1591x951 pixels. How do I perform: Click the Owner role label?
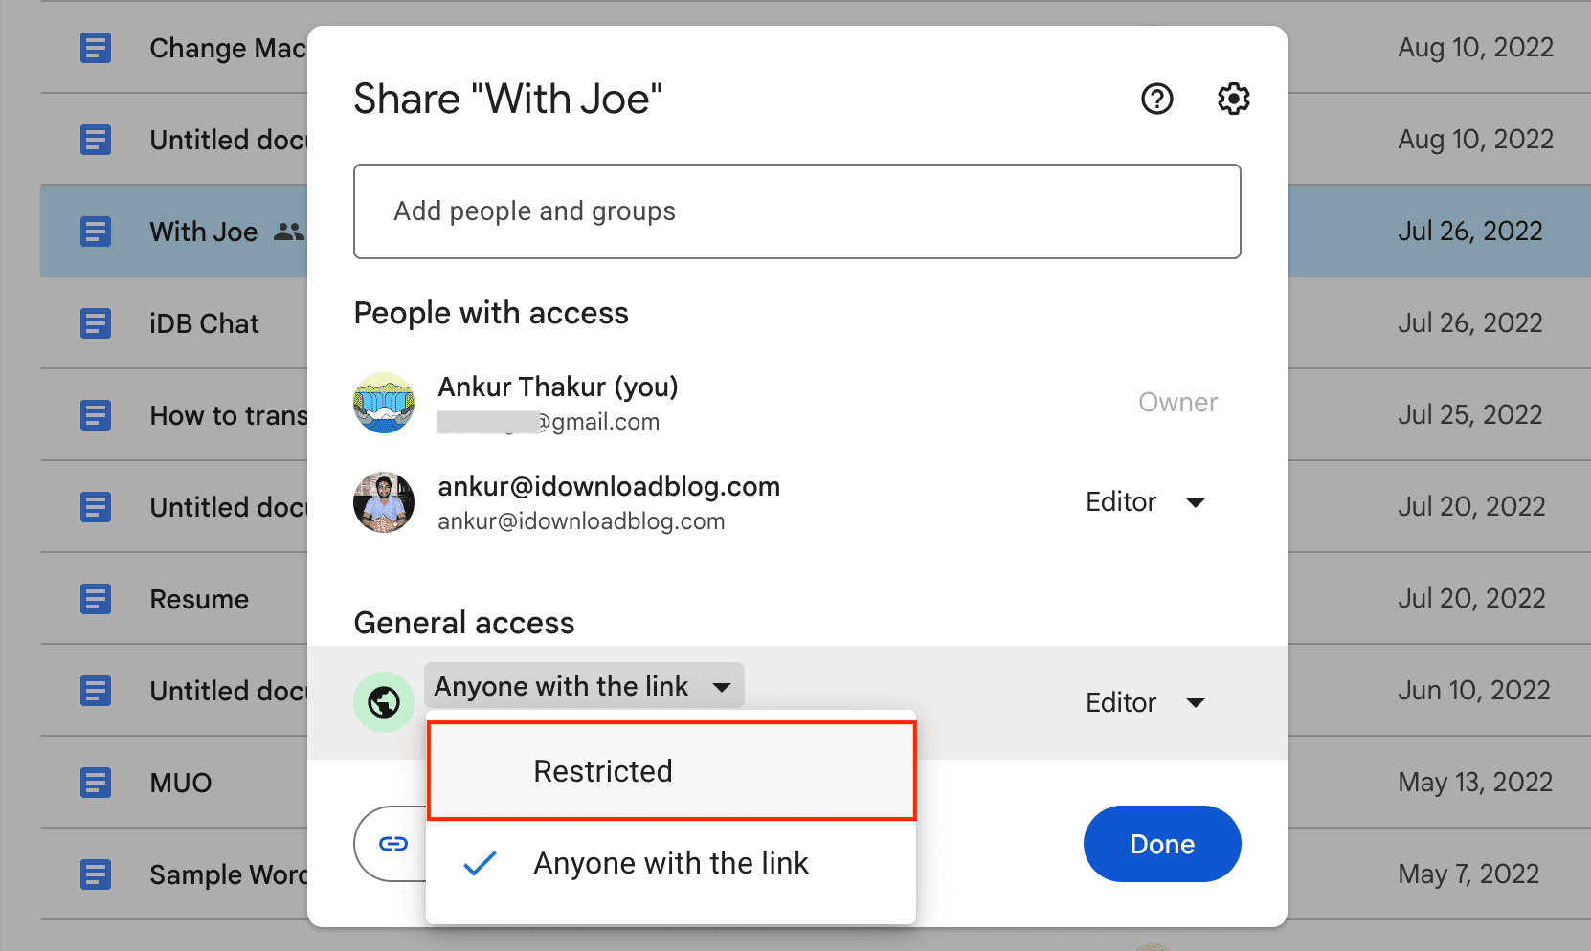coord(1177,403)
